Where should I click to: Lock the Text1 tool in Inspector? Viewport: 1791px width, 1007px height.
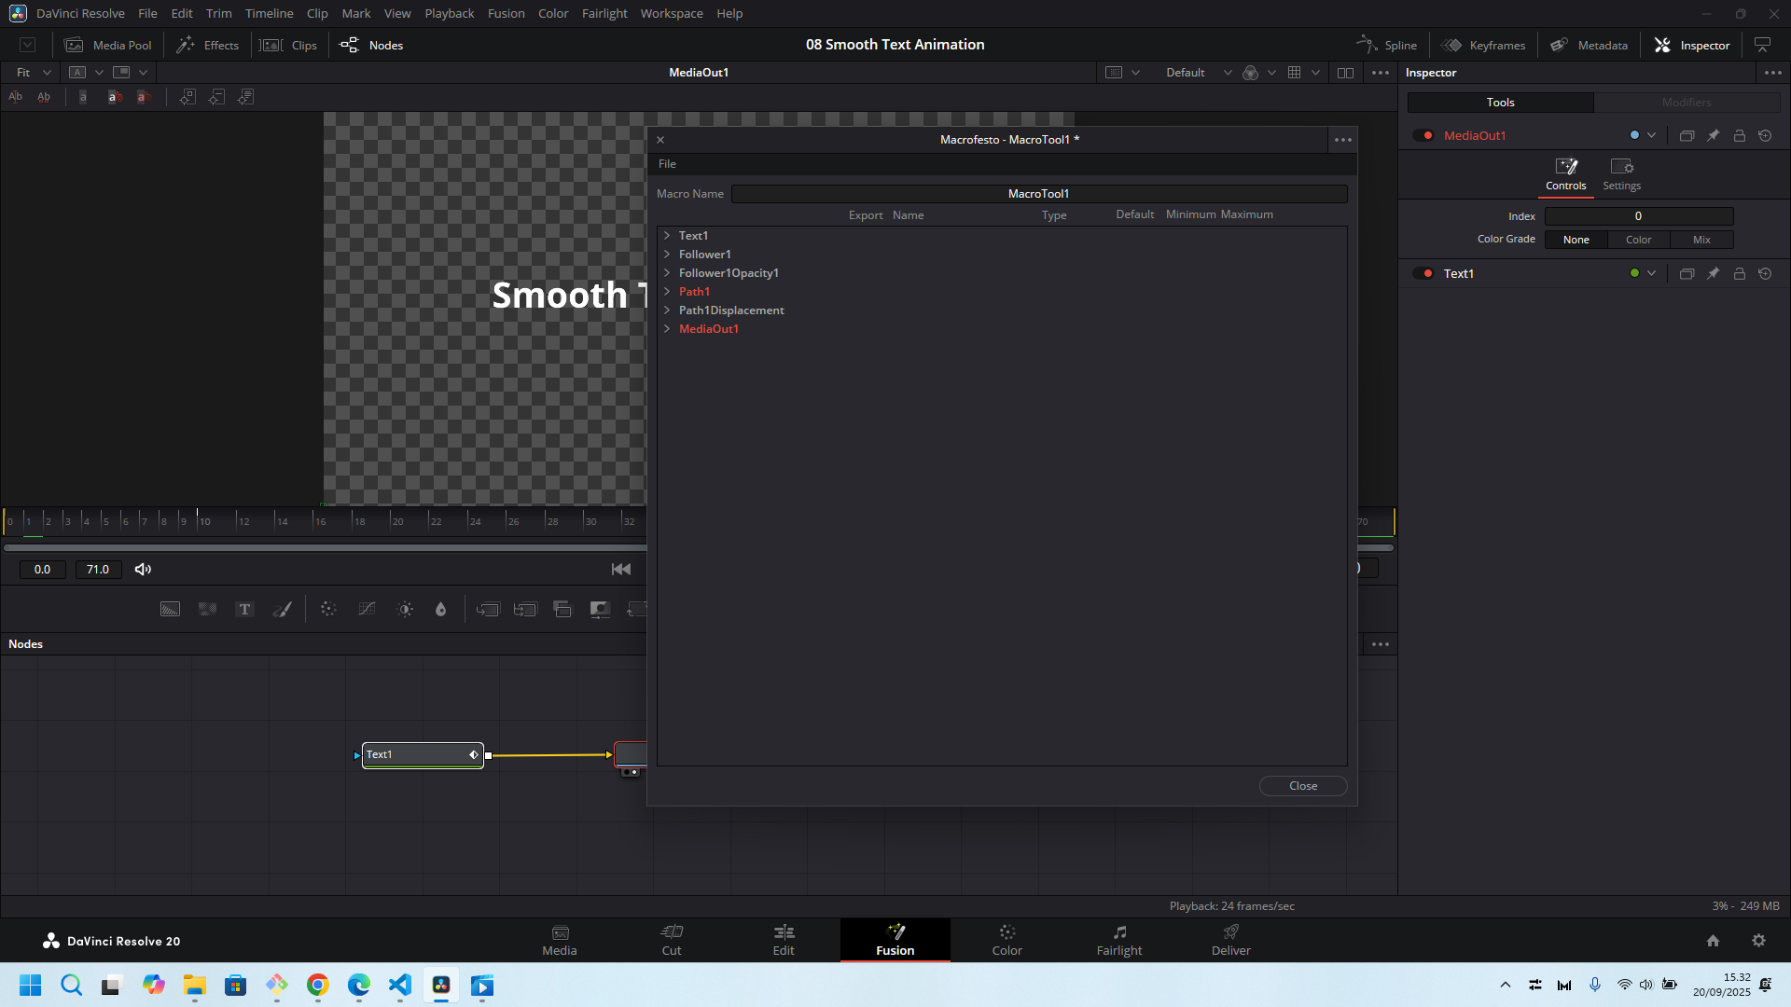click(x=1739, y=273)
